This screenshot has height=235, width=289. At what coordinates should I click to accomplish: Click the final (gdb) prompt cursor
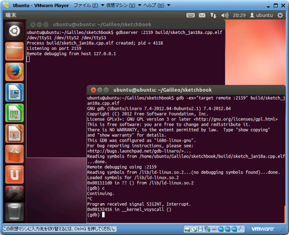(103, 215)
